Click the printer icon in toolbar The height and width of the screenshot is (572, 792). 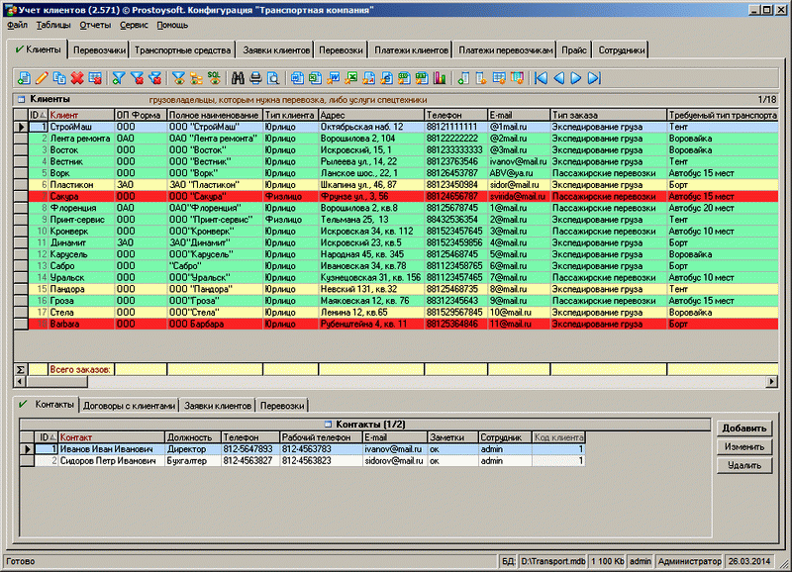click(x=255, y=77)
